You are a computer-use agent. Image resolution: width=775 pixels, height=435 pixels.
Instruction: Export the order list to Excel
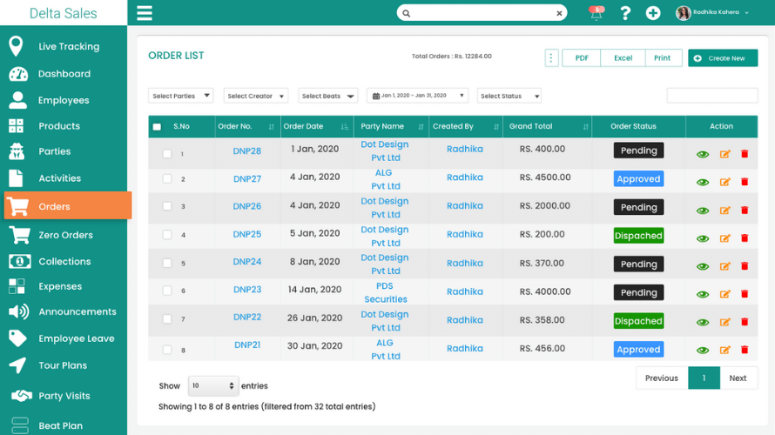pyautogui.click(x=623, y=58)
